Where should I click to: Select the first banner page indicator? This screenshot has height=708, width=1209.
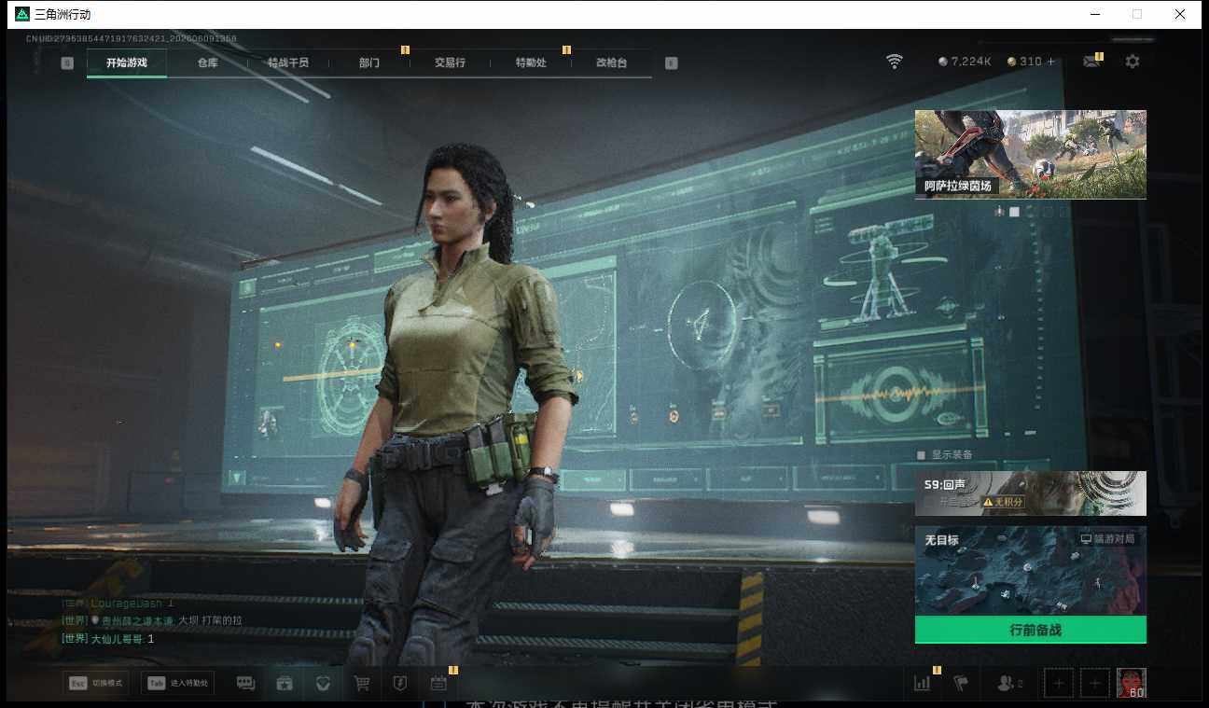(1000, 212)
